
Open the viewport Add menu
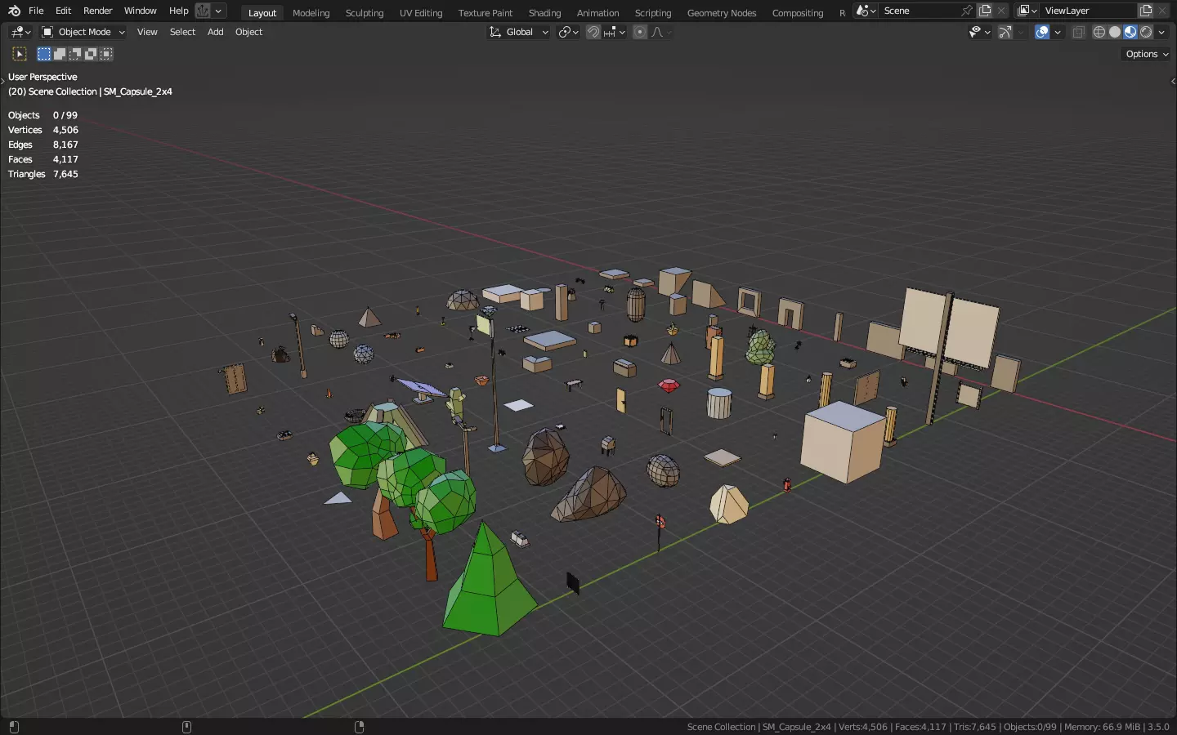[x=215, y=32]
